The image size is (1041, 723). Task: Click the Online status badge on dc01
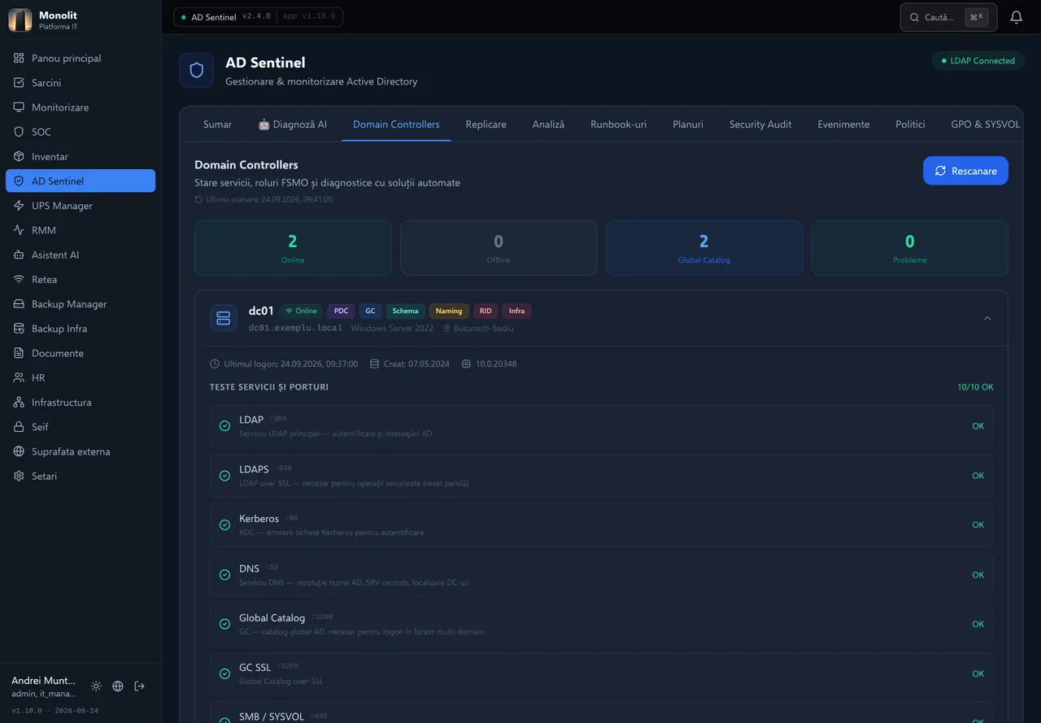[301, 311]
